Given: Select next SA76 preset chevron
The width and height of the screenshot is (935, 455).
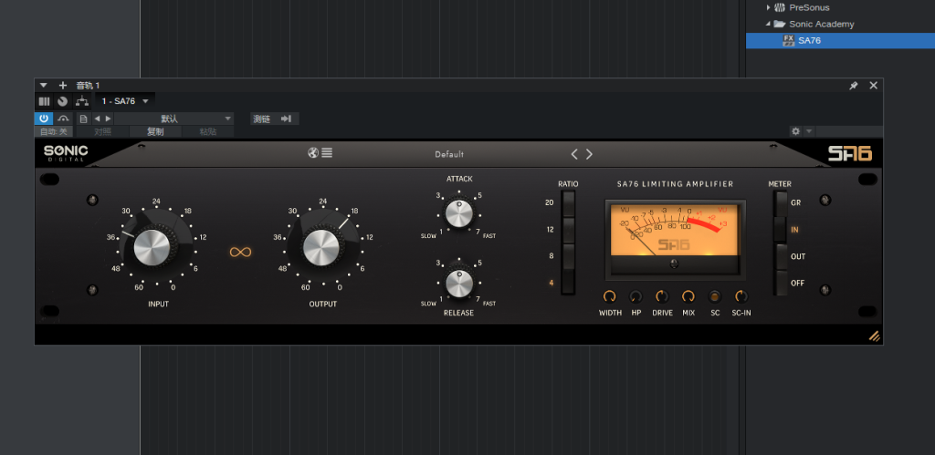Looking at the screenshot, I should tap(589, 154).
